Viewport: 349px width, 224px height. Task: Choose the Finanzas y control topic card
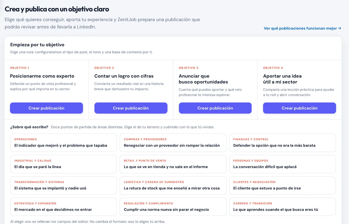tap(282, 143)
